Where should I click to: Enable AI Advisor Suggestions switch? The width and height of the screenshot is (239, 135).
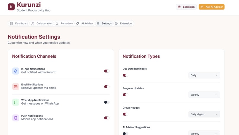pyautogui.click(x=125, y=134)
